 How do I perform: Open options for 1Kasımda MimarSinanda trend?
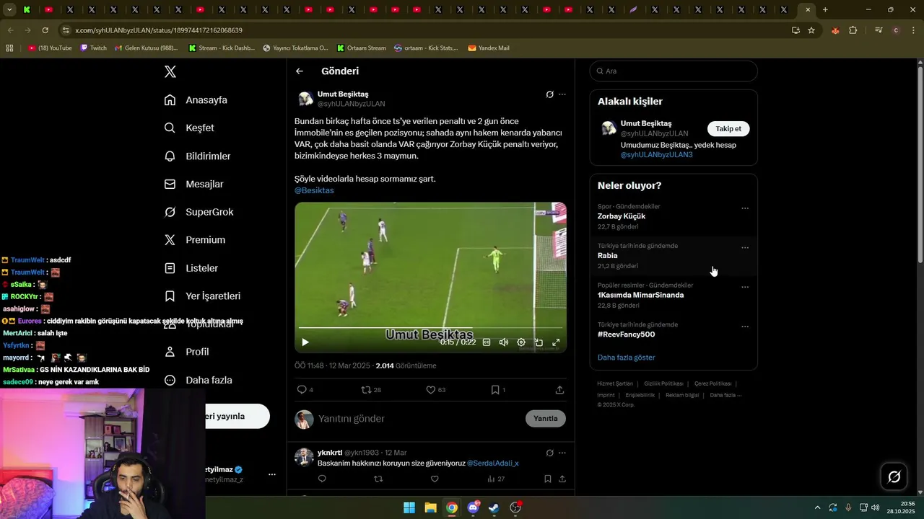click(745, 287)
